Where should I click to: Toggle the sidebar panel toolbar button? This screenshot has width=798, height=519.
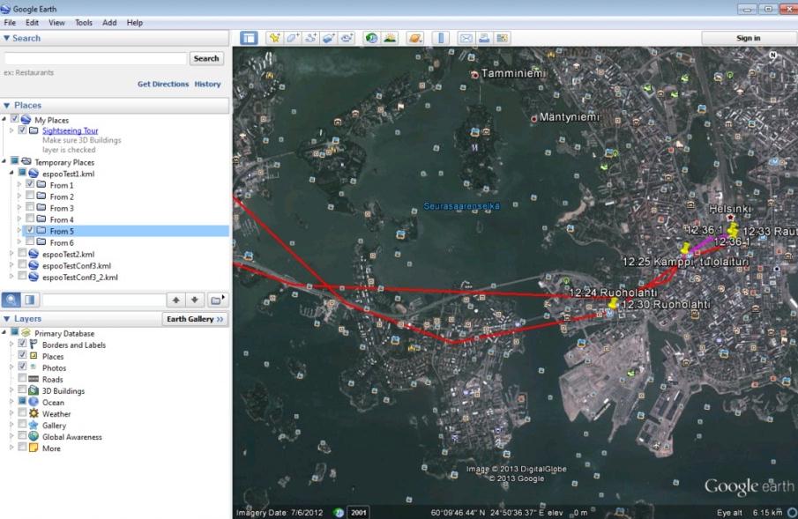(249, 38)
